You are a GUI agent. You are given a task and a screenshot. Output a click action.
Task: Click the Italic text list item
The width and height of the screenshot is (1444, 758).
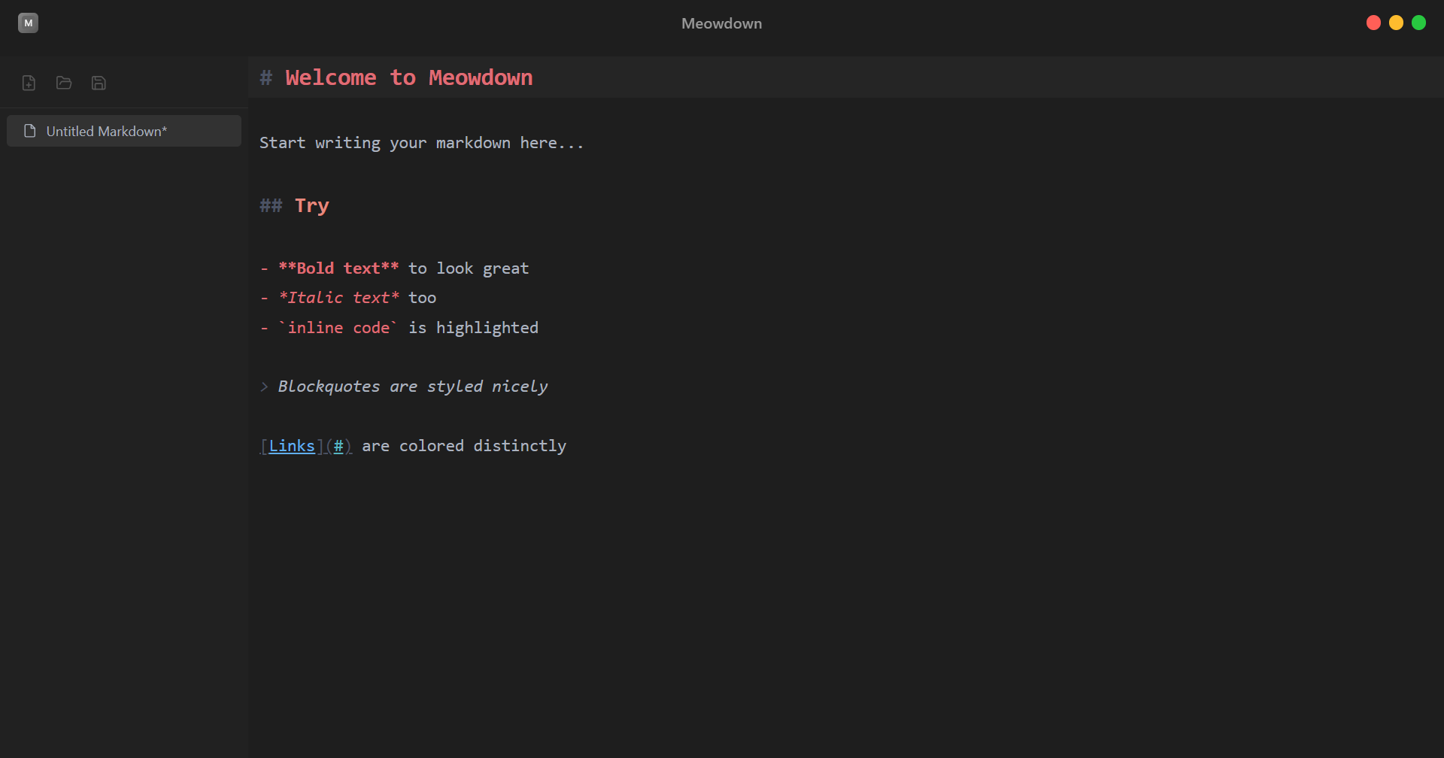point(338,297)
